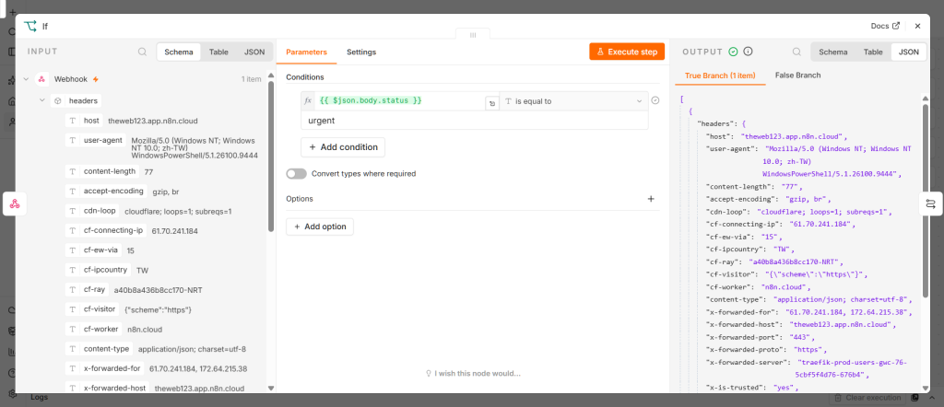Viewport: 944px width, 407px height.
Task: Click the accept-encoding field tag
Action: [x=107, y=192]
